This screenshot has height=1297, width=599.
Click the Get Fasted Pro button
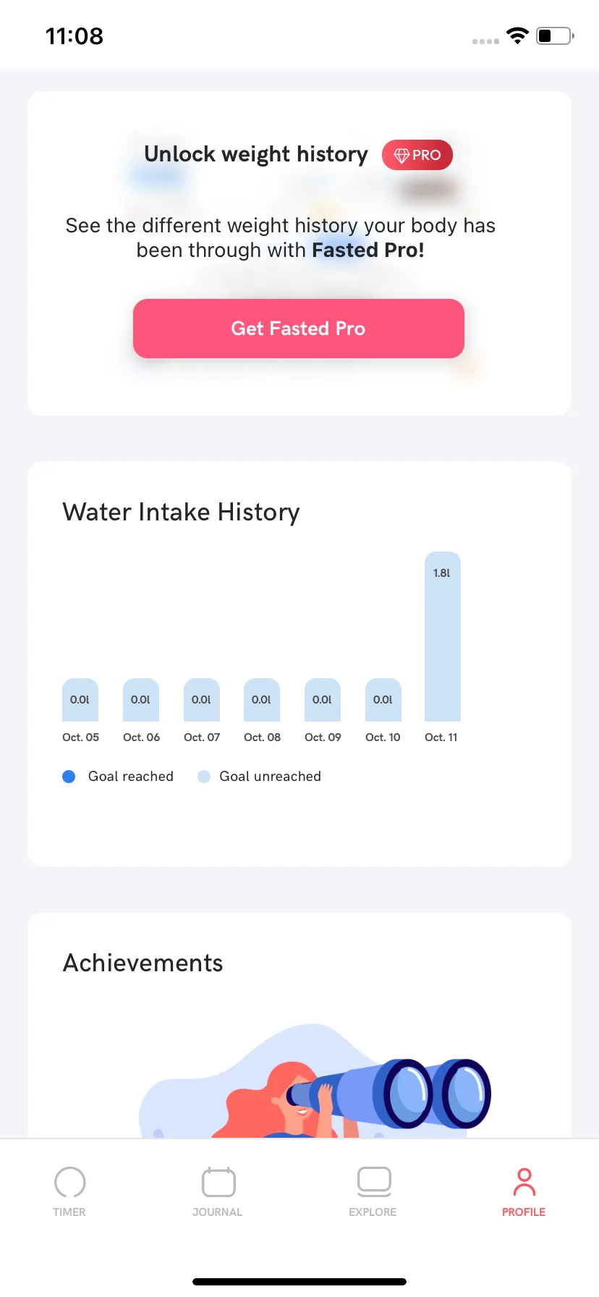(x=299, y=329)
